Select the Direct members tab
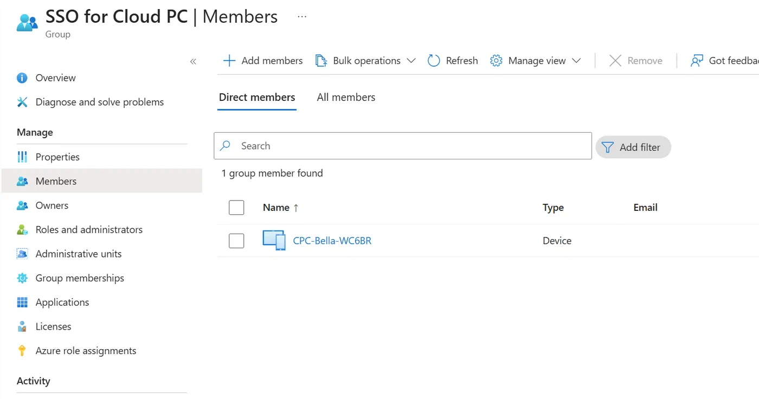The height and width of the screenshot is (399, 759). 257,98
